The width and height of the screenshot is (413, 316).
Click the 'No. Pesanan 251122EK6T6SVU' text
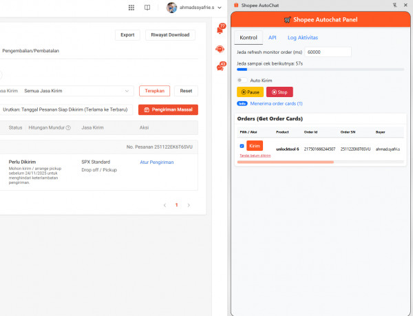tap(160, 147)
